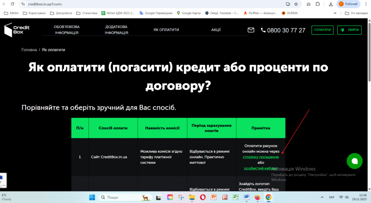Click the Сплатити button
Screen dimensions: 371x203
(323, 30)
